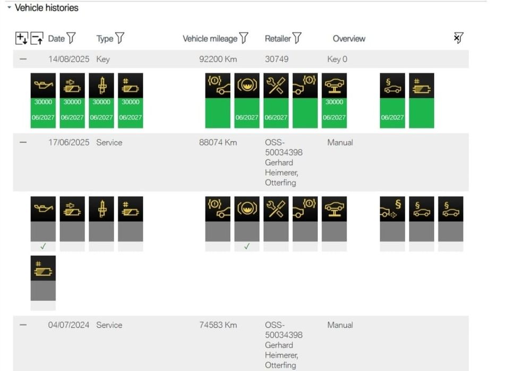The image size is (512, 371).
Task: Select spark plug icon in 17/06/2025 row
Action: [x=101, y=209]
